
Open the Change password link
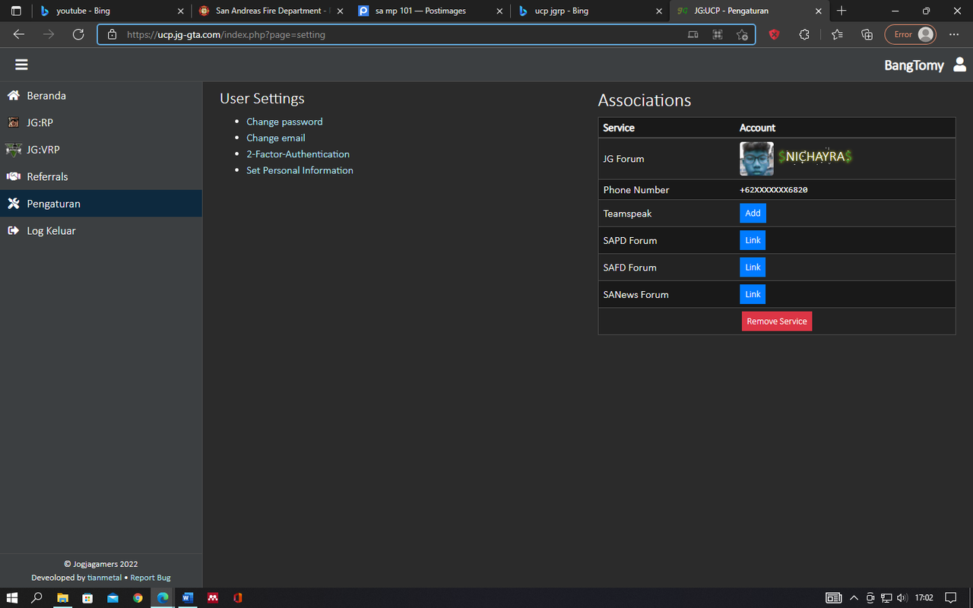284,122
